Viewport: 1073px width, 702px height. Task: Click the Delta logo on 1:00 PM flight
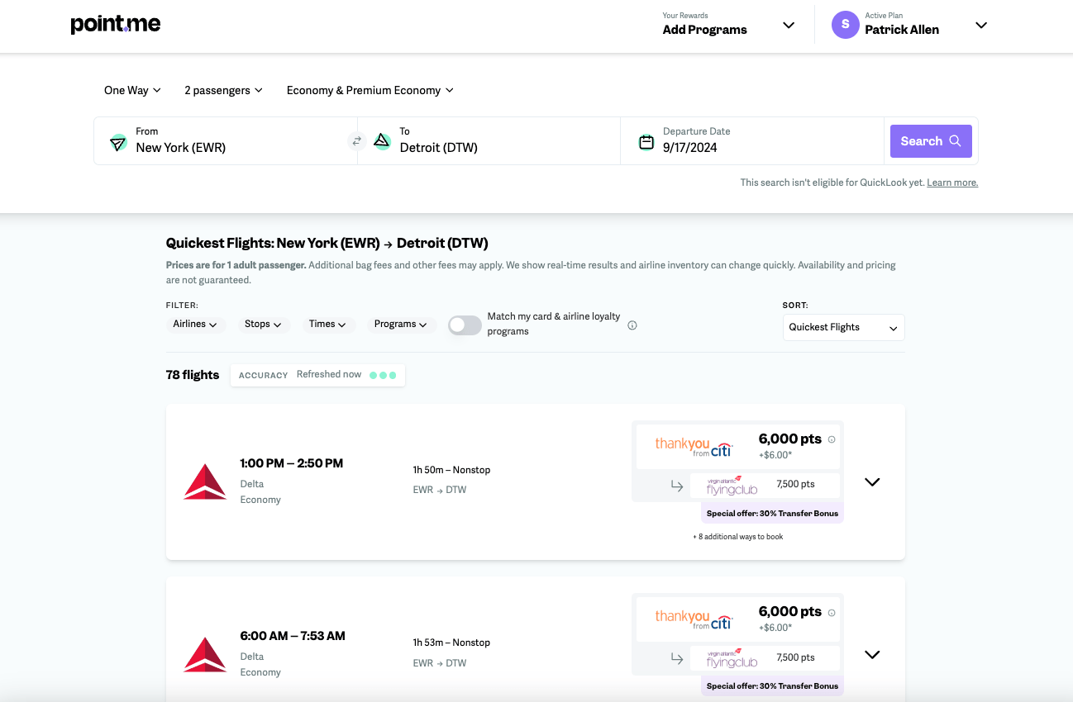pos(205,481)
